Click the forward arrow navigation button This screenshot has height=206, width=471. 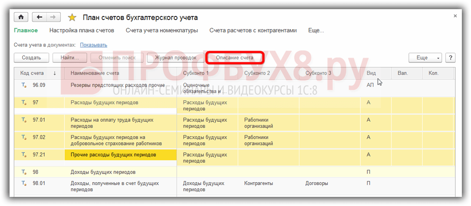tap(53, 17)
